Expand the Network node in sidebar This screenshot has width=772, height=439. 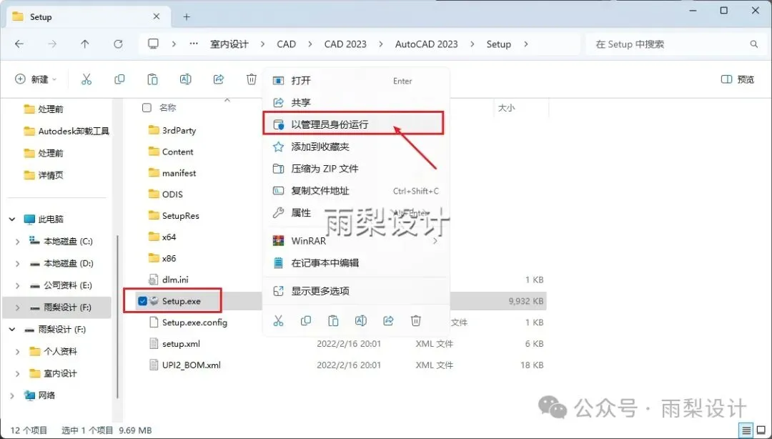coord(12,395)
